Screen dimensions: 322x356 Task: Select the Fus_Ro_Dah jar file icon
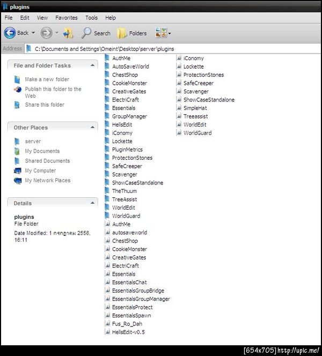pyautogui.click(x=107, y=323)
